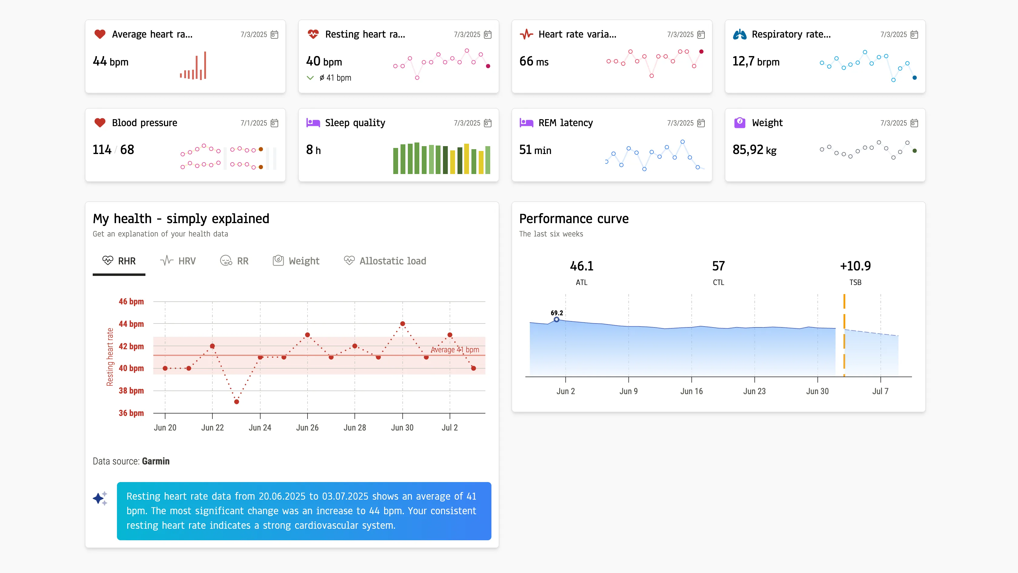Click calendar icon on Resting heart rate card
The height and width of the screenshot is (573, 1018).
488,35
